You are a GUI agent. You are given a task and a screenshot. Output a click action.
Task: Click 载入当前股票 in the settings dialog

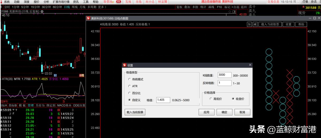coord(135,112)
